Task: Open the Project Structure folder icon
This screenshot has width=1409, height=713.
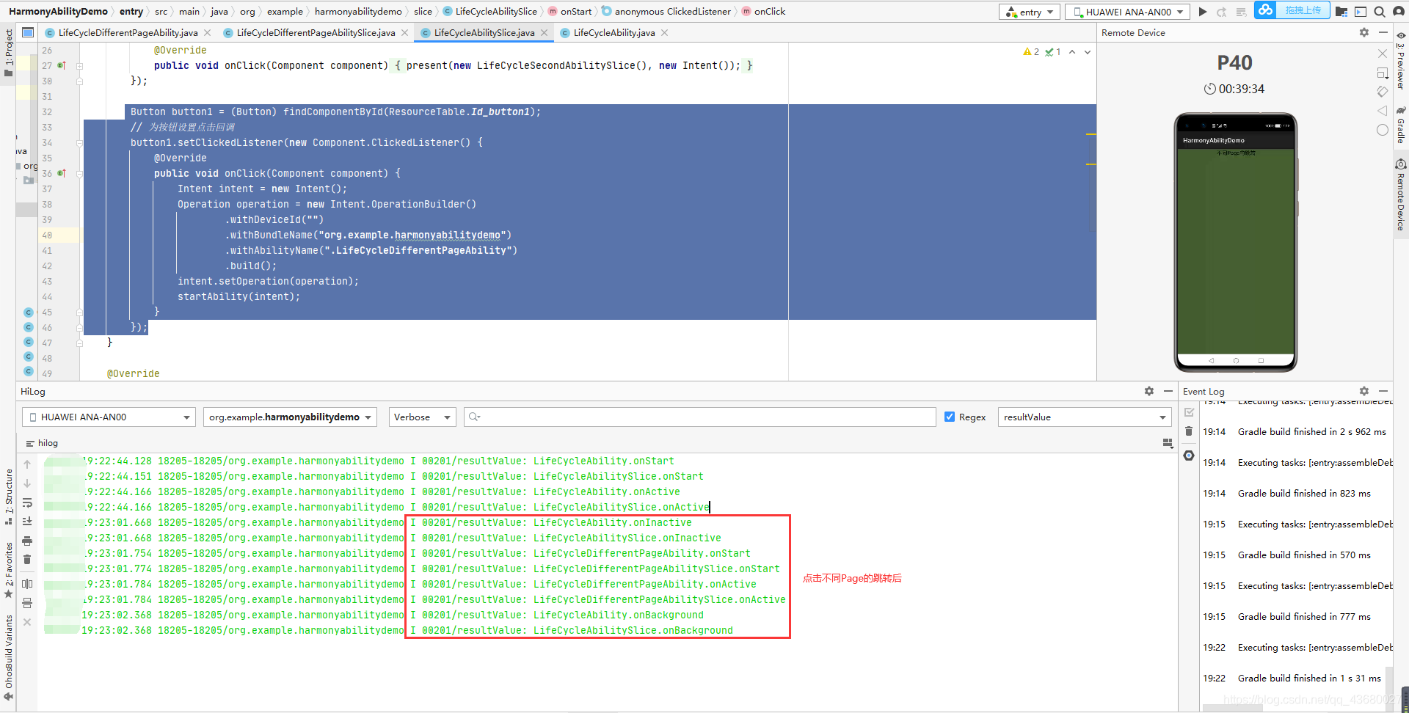Action: click(x=1341, y=12)
